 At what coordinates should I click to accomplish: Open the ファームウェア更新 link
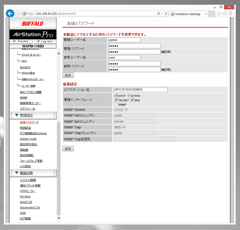click(31, 161)
